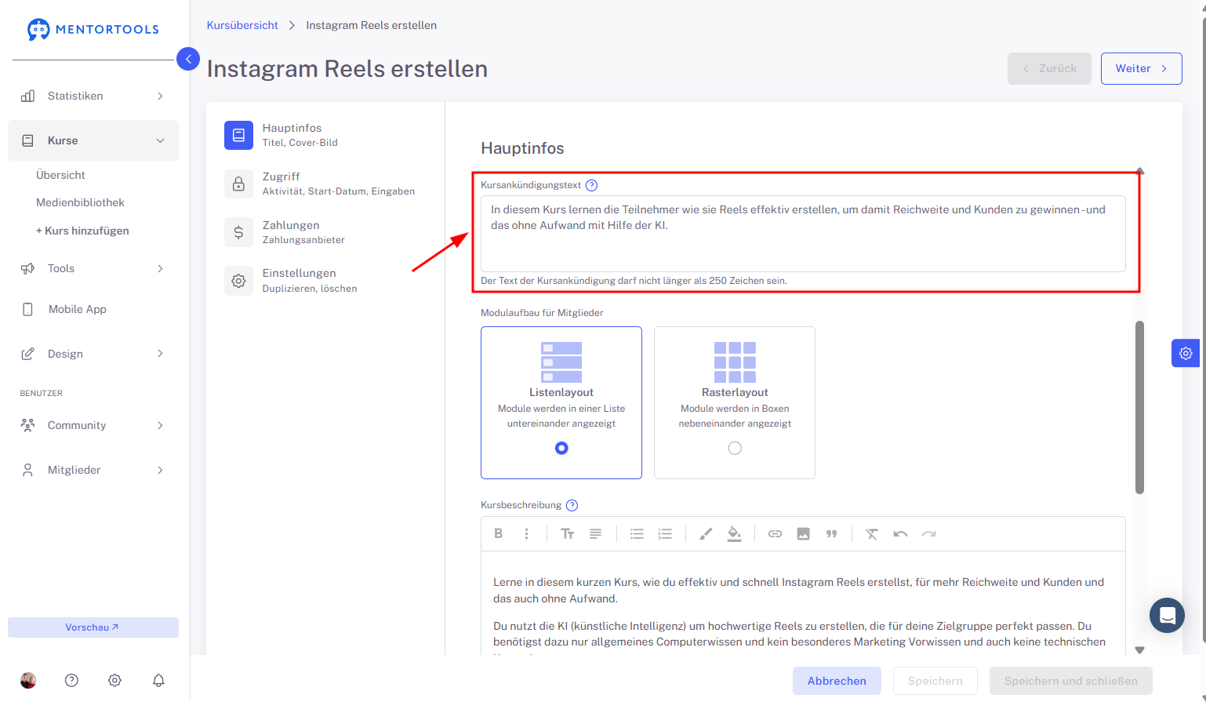
Task: Undo the last edit in description editor
Action: tap(900, 533)
